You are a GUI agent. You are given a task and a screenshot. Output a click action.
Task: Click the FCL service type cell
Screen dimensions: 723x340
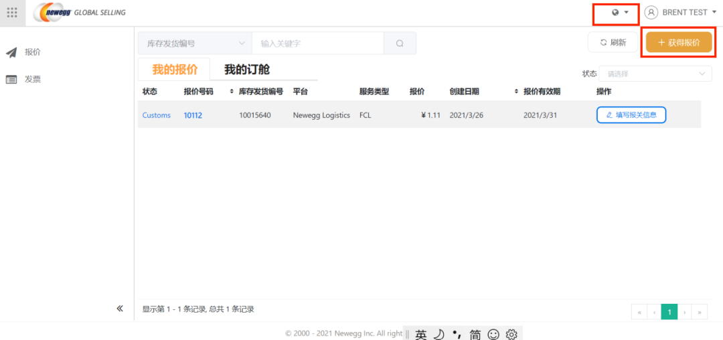point(366,115)
